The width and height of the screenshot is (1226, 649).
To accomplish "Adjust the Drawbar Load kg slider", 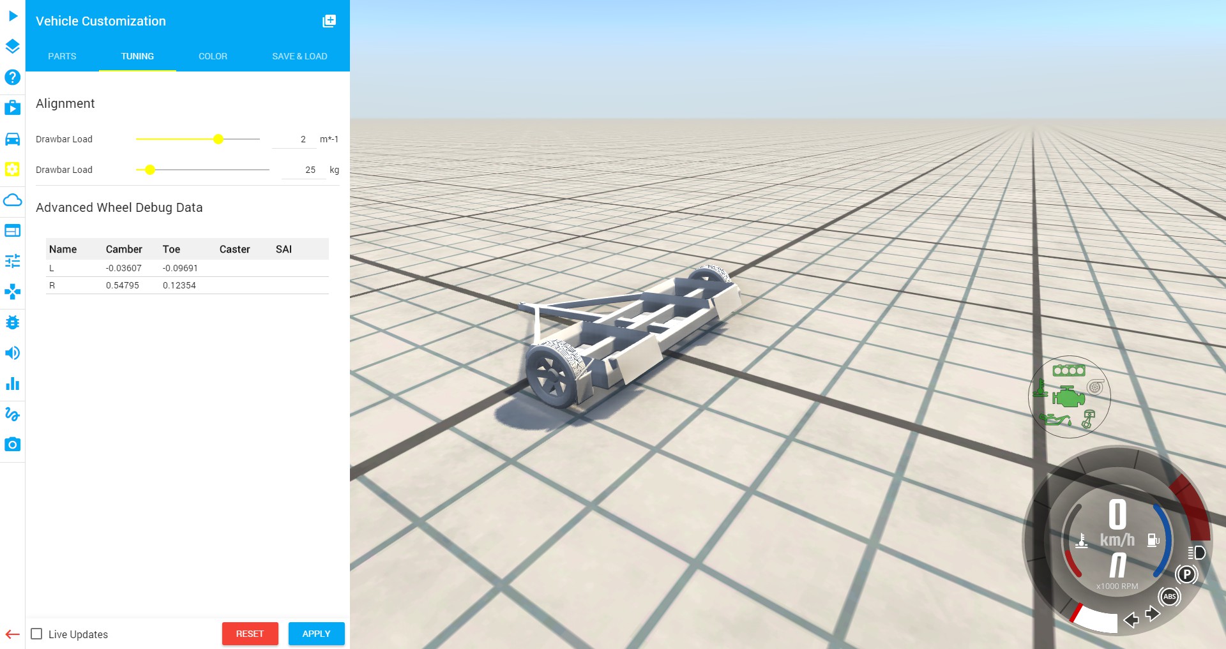I will [x=202, y=170].
